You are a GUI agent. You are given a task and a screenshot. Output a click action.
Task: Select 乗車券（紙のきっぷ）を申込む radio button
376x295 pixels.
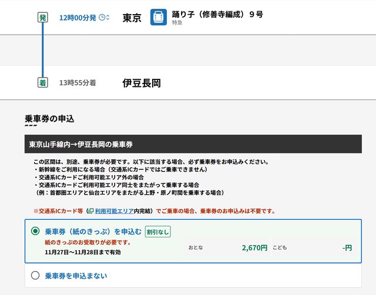[35, 231]
